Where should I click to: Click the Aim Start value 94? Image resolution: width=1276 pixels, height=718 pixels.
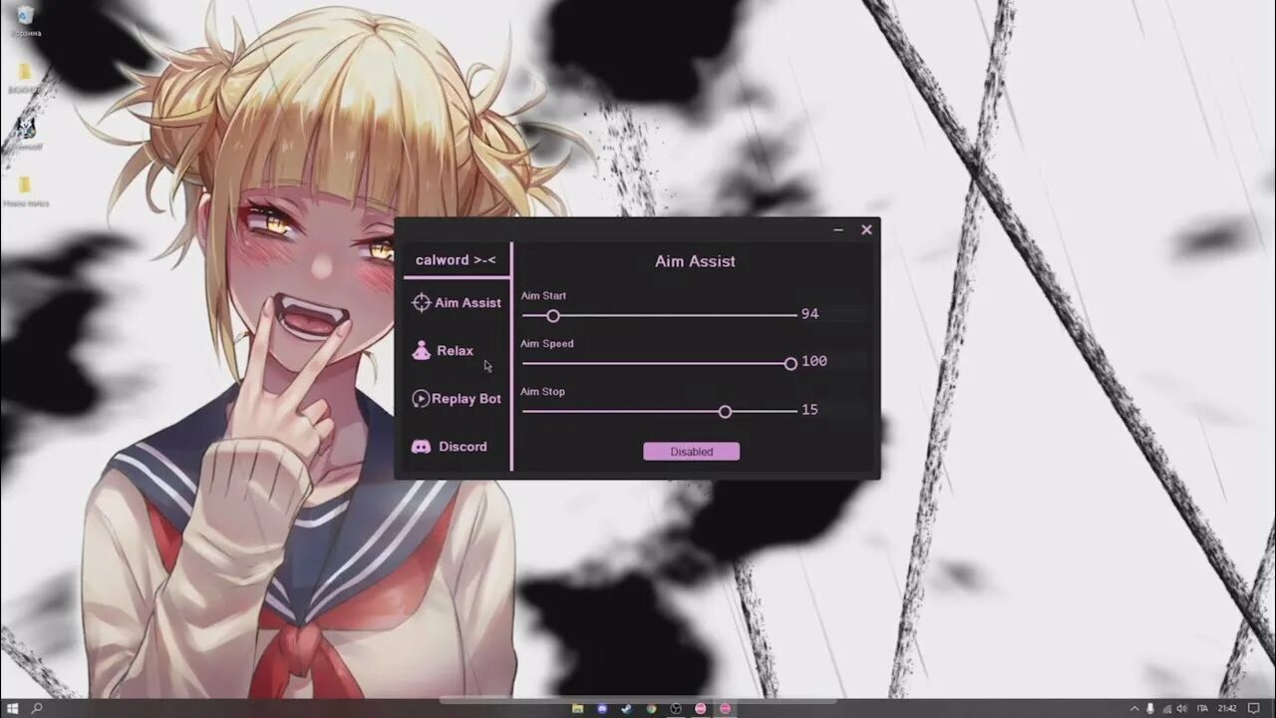809,314
